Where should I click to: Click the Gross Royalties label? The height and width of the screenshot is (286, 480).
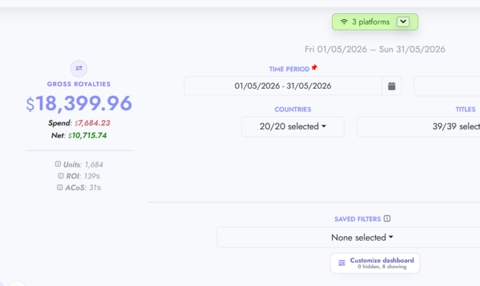point(79,84)
